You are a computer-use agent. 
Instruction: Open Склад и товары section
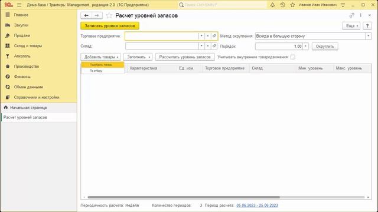[38, 46]
